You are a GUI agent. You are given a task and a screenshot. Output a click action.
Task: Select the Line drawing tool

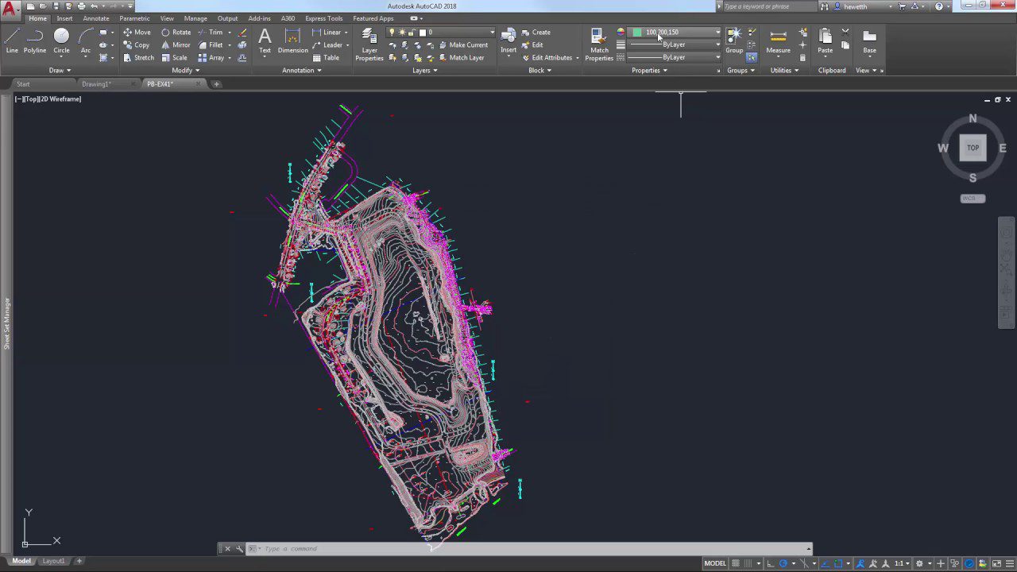pyautogui.click(x=12, y=40)
